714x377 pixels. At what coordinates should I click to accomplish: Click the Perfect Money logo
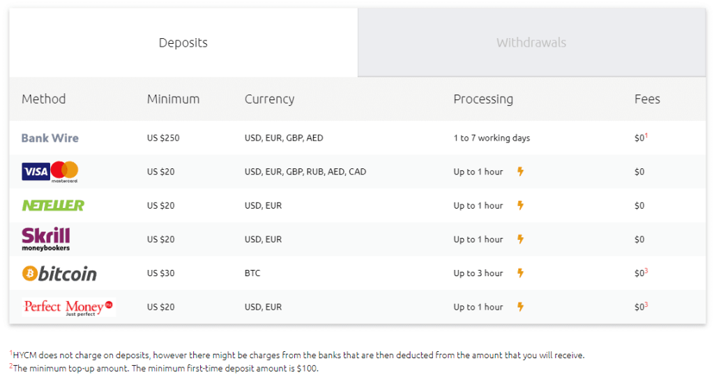click(69, 307)
